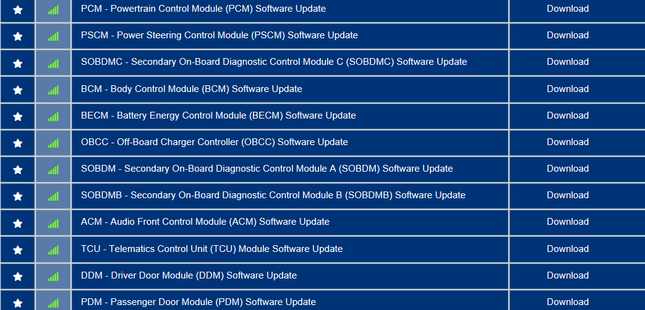Image resolution: width=645 pixels, height=310 pixels.
Task: Download the Audio Front Control Module update
Action: 567,222
